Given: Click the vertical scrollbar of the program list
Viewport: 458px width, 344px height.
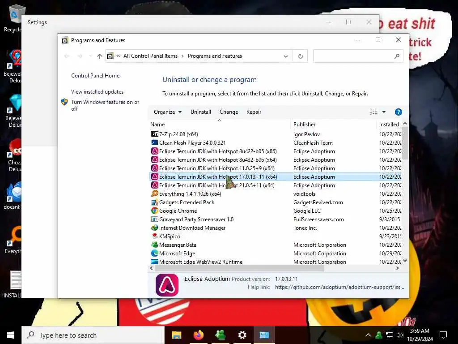Looking at the screenshot, I should [x=405, y=143].
